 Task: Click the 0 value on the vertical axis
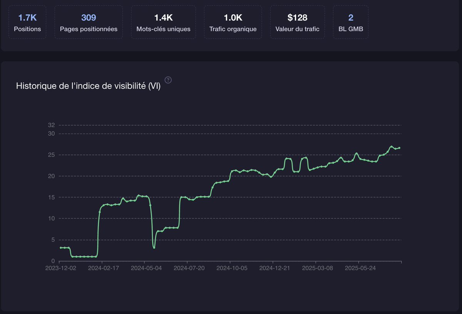pyautogui.click(x=54, y=261)
